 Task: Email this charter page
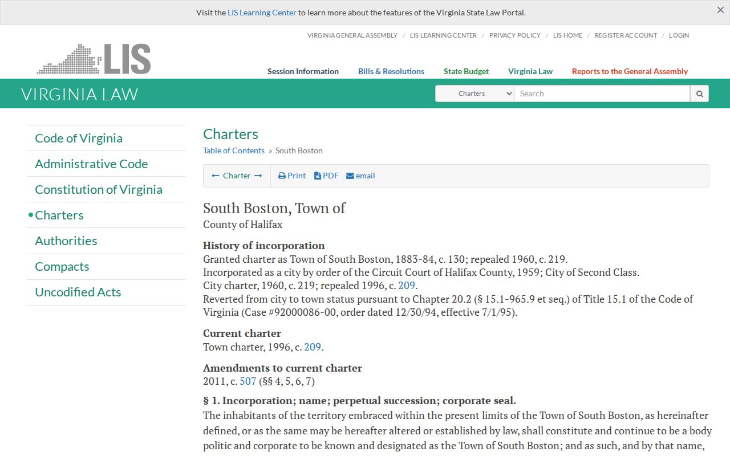click(360, 176)
